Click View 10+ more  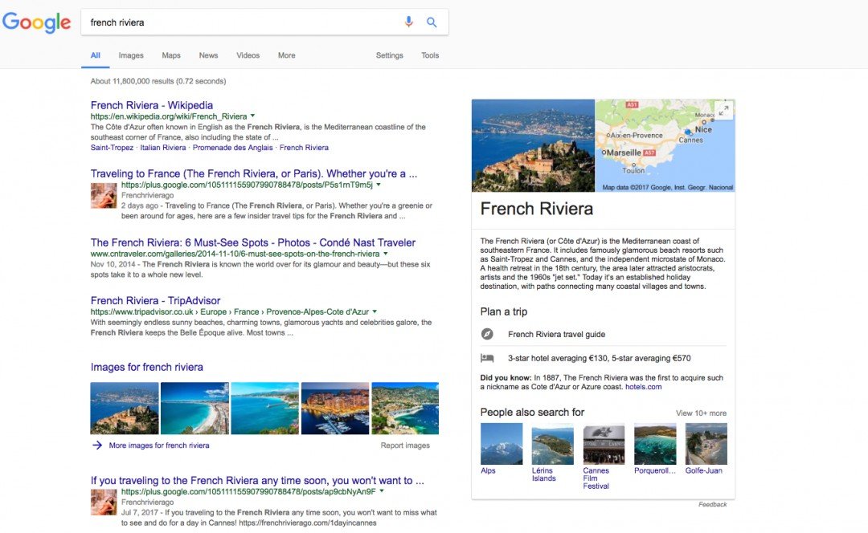click(x=701, y=413)
